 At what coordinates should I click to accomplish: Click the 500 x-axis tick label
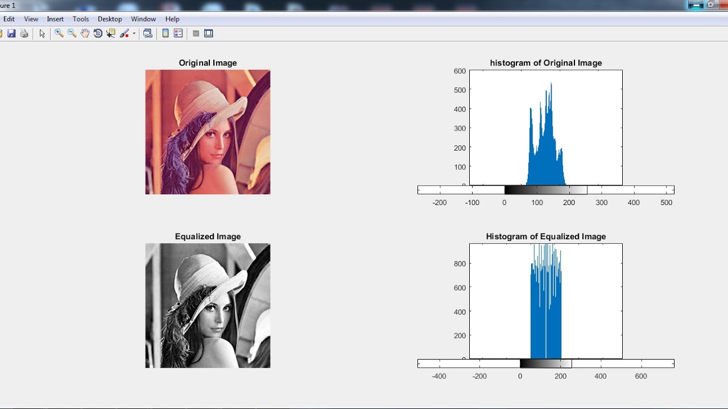[666, 202]
